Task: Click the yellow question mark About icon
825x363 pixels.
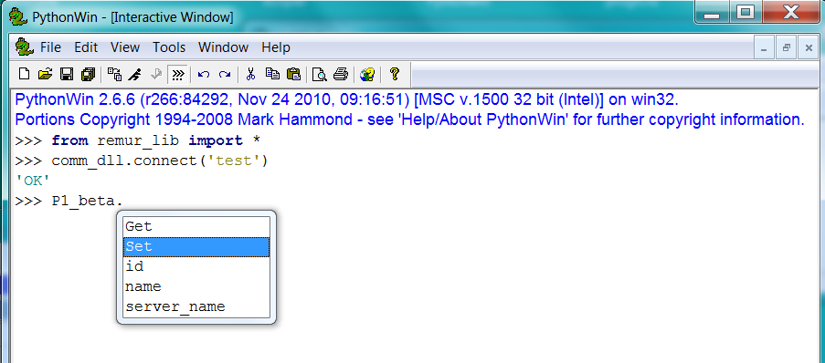Action: coord(394,74)
